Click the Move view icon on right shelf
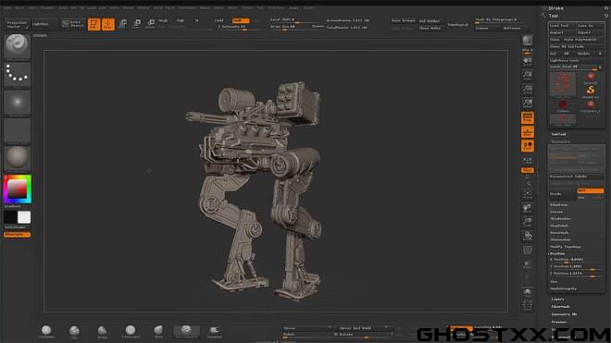The width and height of the screenshot is (611, 343). click(x=528, y=207)
